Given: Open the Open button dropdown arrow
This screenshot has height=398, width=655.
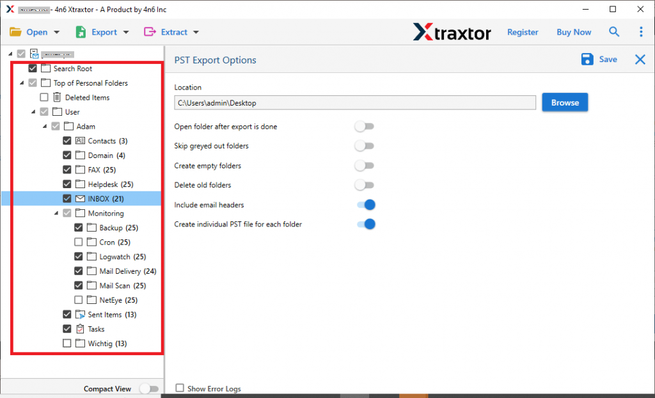Looking at the screenshot, I should tap(56, 31).
